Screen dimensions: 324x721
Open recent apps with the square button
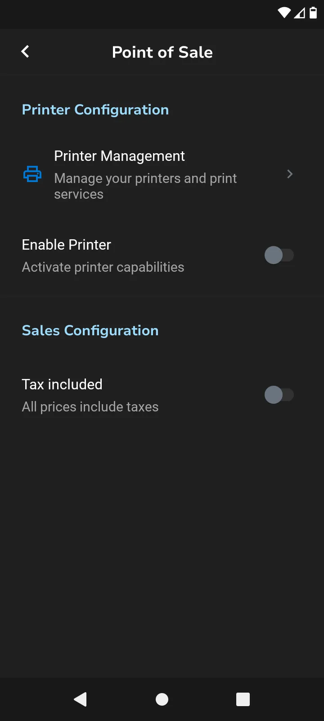(243, 699)
